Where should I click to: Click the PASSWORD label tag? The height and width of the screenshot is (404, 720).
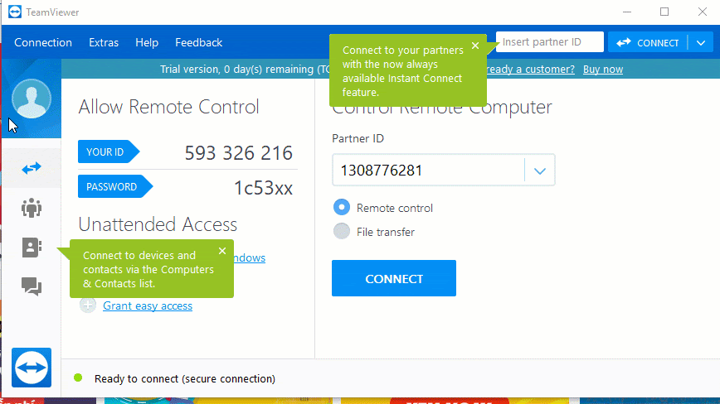coord(114,186)
